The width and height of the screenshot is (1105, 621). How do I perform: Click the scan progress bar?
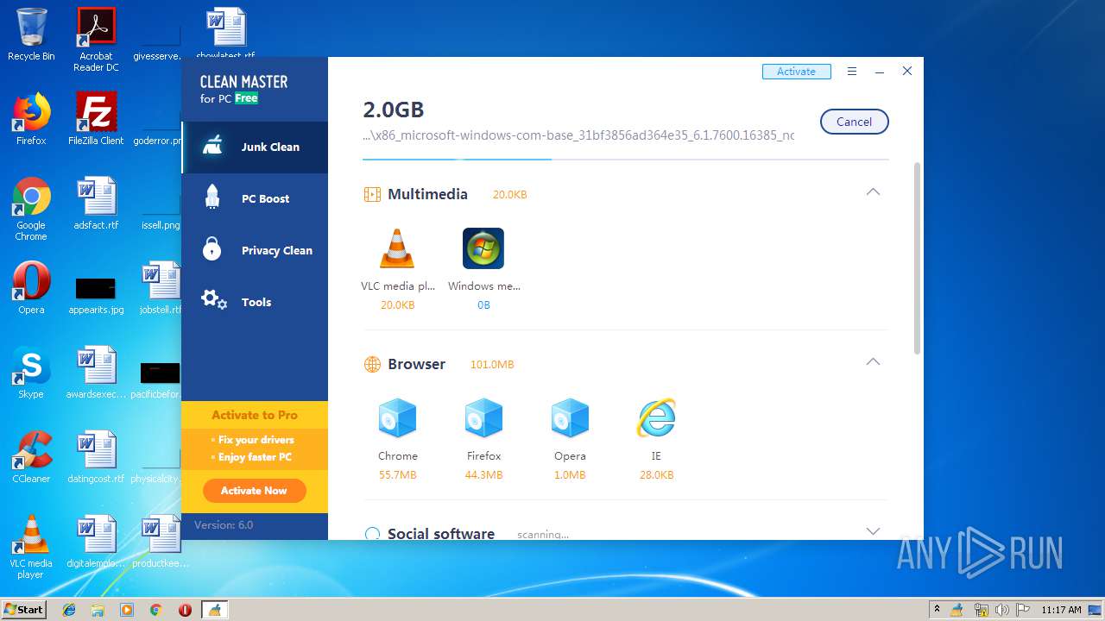[x=625, y=160]
